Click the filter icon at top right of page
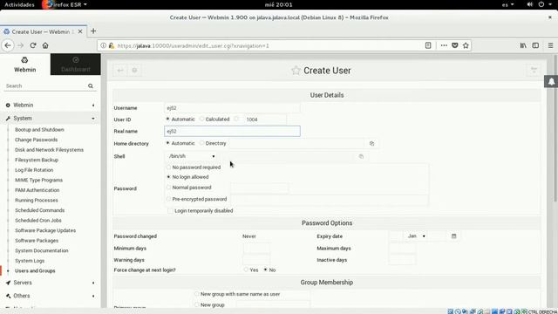Image resolution: width=558 pixels, height=314 pixels. (x=534, y=70)
